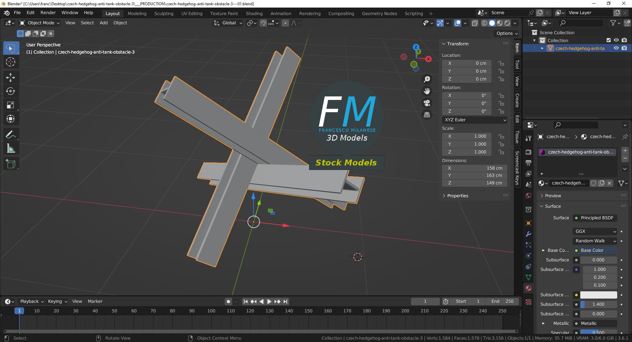Activate the Annotate tool
The image size is (632, 342).
point(11,134)
